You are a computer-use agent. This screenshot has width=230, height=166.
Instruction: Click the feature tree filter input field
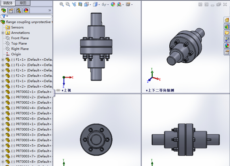[x=26, y=16]
